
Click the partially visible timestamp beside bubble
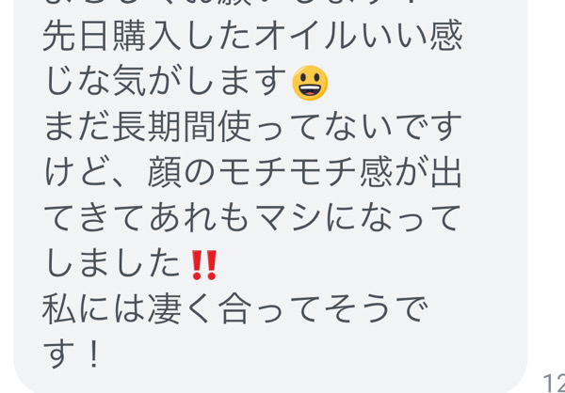[x=554, y=383]
